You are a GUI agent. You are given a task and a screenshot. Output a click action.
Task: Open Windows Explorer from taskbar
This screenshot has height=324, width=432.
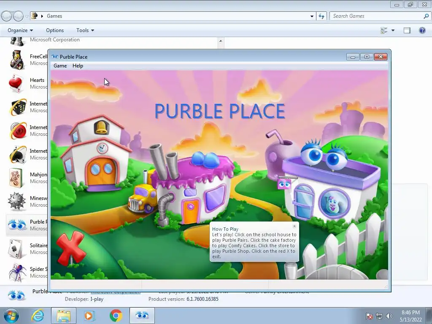(x=64, y=316)
